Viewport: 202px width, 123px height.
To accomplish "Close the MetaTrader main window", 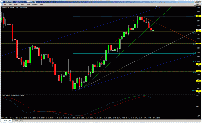I will [200, 2].
